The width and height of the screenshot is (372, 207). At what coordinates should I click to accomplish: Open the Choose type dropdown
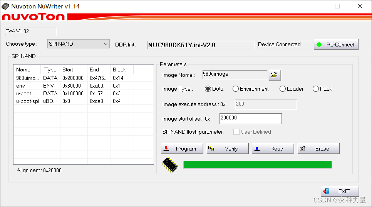pyautogui.click(x=79, y=44)
